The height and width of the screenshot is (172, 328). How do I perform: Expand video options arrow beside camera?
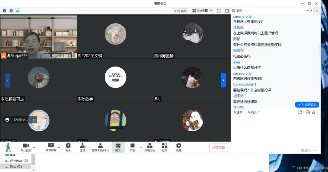[x=34, y=147]
